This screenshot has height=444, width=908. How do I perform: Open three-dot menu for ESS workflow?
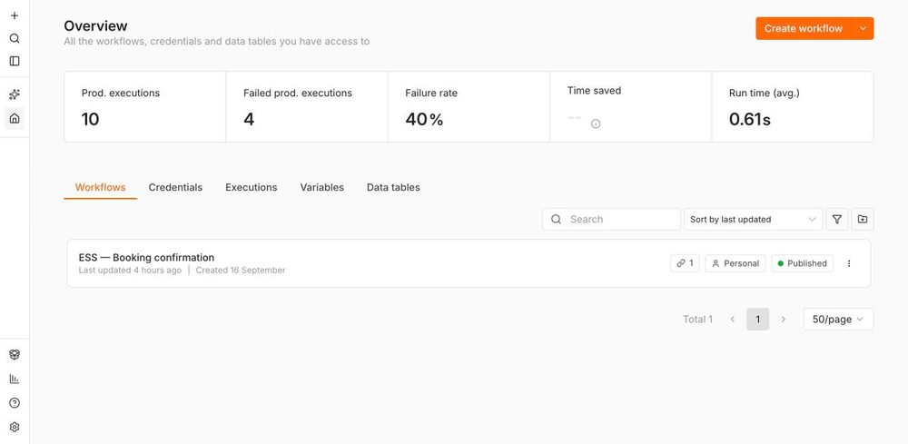[x=849, y=263]
